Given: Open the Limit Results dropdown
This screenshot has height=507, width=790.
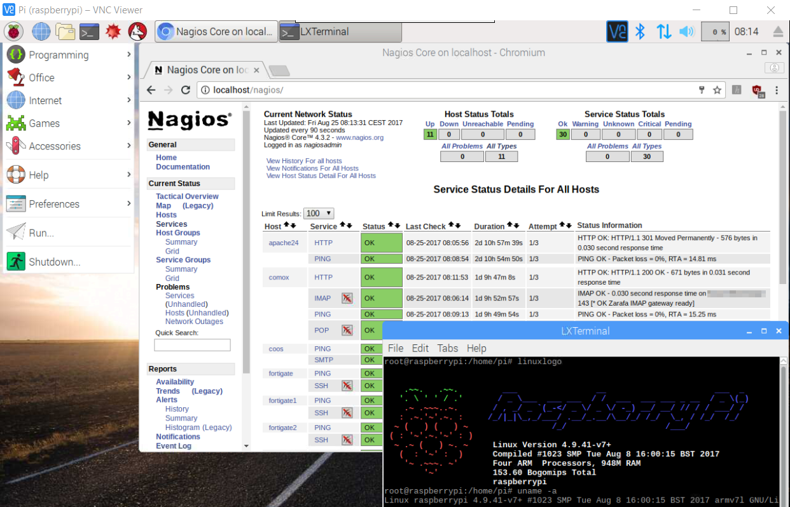Looking at the screenshot, I should point(319,213).
